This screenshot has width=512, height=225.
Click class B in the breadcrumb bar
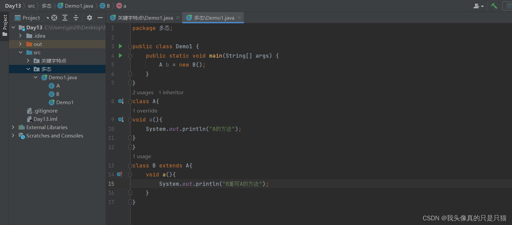[x=105, y=6]
